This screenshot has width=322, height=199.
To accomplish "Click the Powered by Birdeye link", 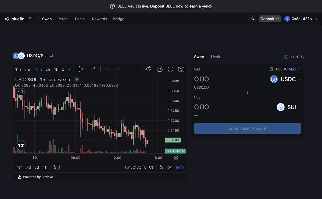I will (35, 177).
